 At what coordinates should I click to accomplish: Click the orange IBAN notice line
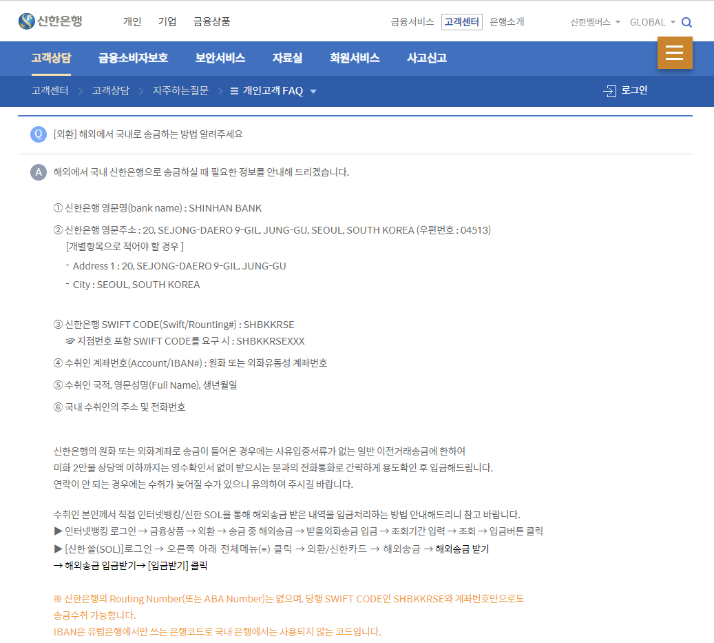tap(217, 631)
